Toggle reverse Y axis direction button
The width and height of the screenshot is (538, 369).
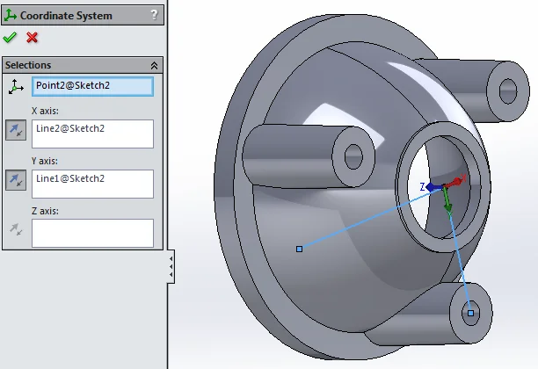click(x=15, y=180)
